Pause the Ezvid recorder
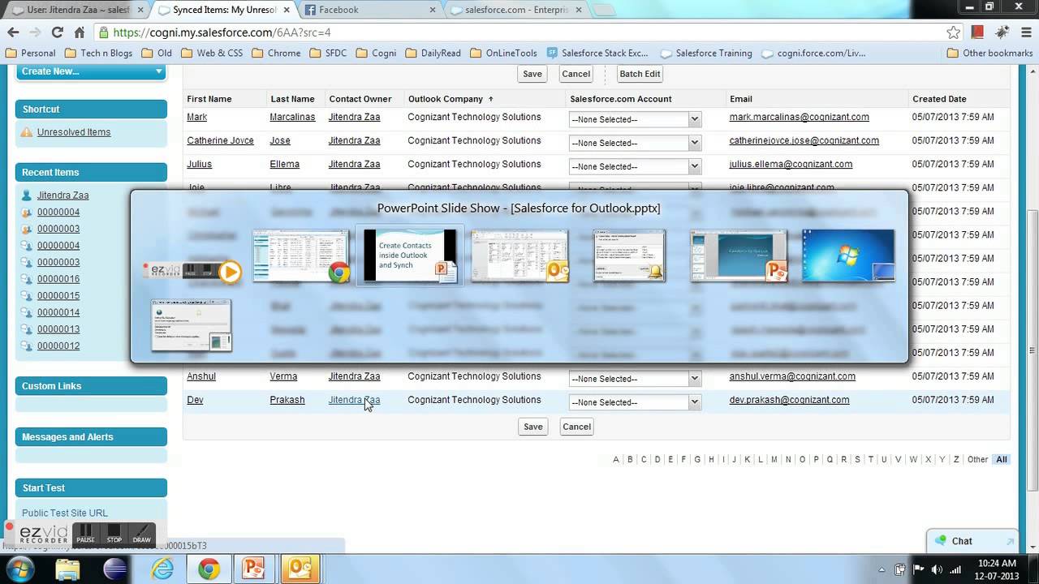Viewport: 1039px width, 584px height. tap(85, 534)
